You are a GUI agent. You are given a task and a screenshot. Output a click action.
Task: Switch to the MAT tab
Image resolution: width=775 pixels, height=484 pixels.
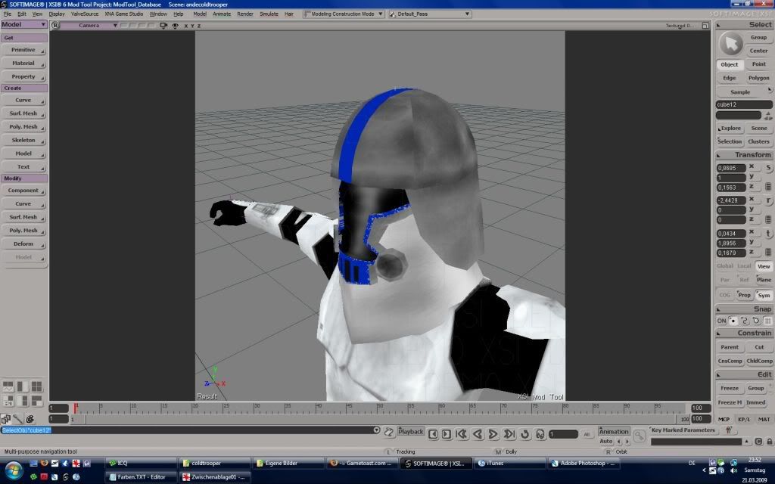coord(764,419)
